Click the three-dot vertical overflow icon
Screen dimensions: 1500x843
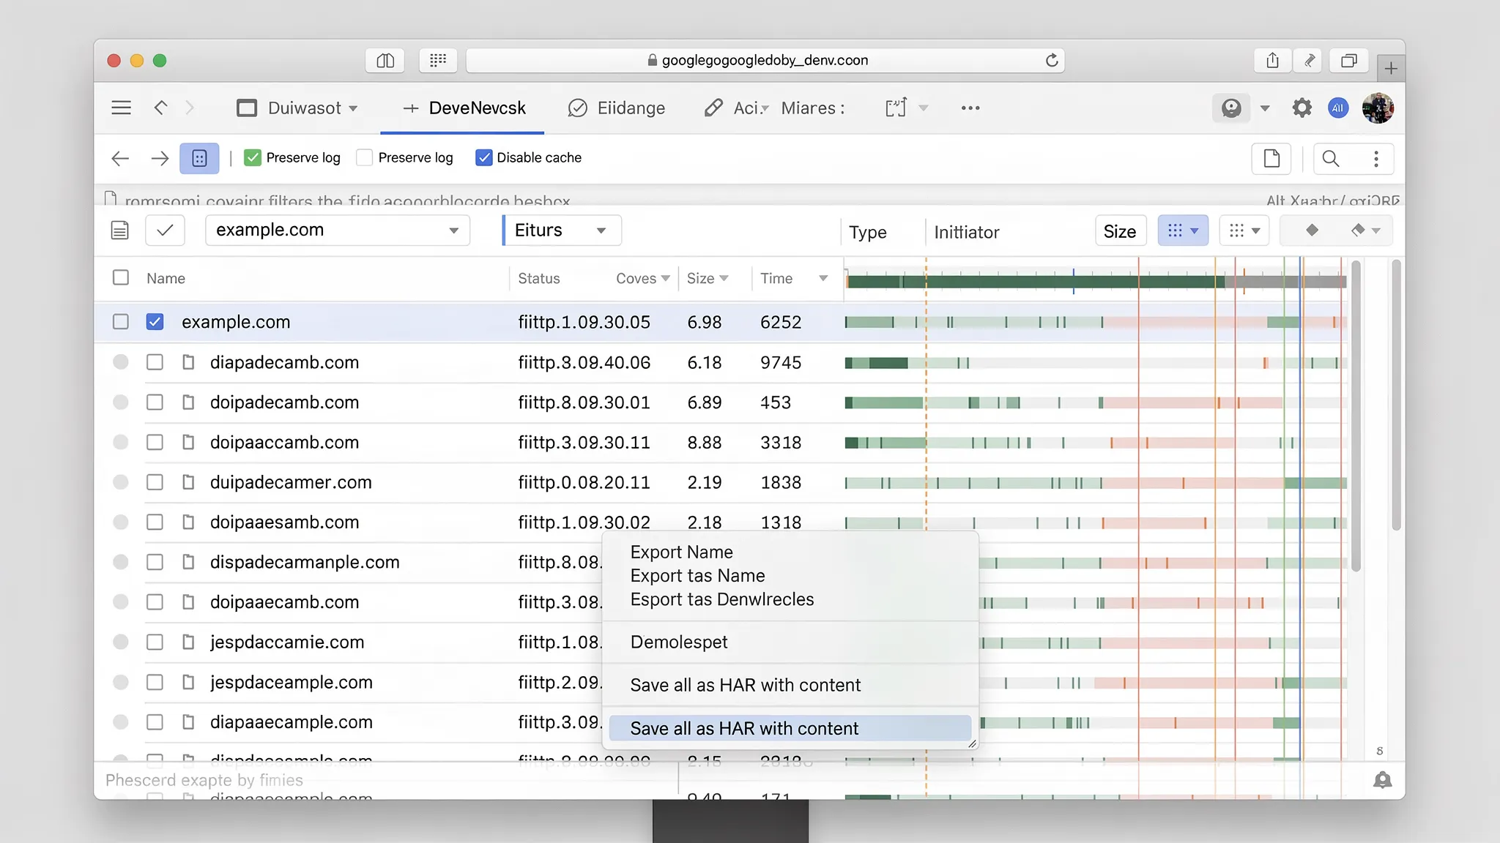1376,159
